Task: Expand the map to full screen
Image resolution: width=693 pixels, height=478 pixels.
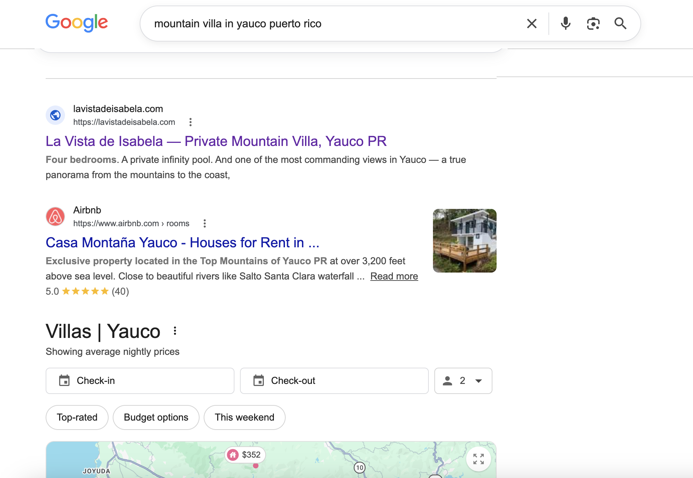Action: [x=479, y=459]
